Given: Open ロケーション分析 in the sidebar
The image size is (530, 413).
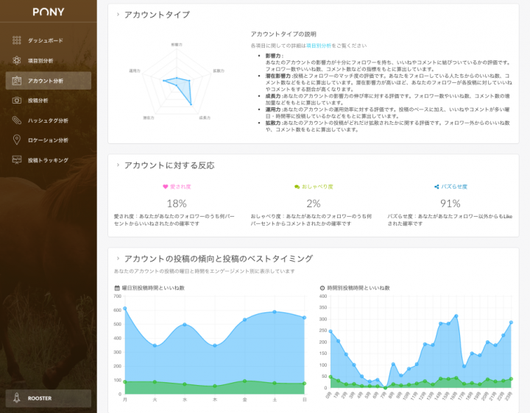Looking at the screenshot, I should [49, 140].
